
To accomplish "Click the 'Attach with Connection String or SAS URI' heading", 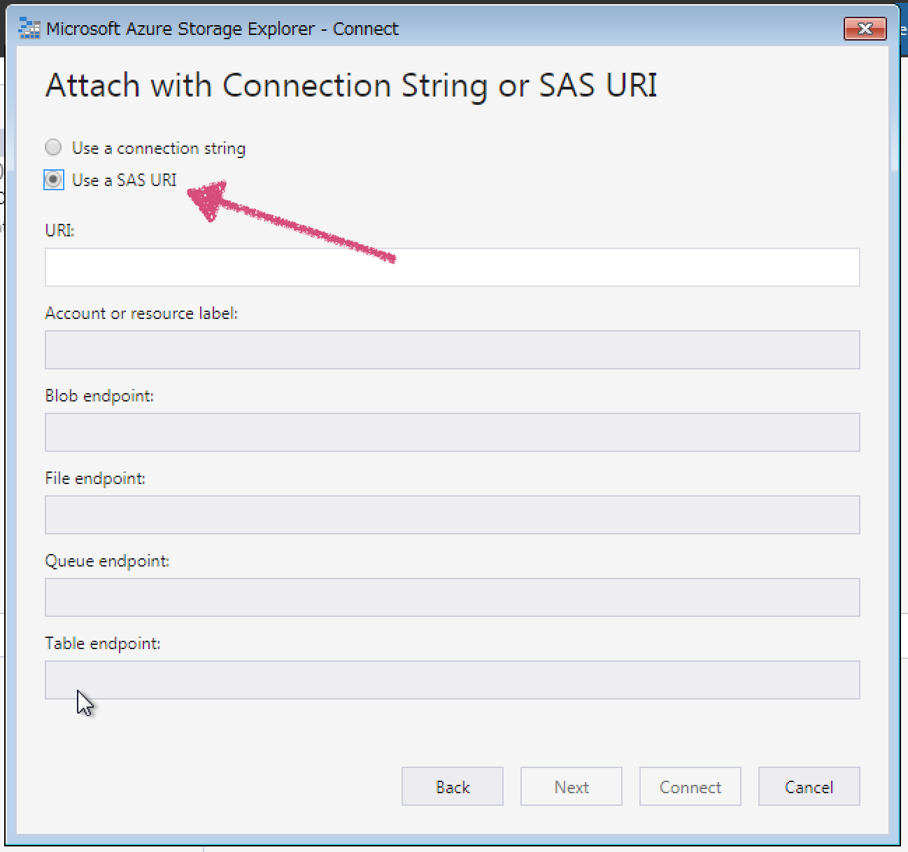I will 351,86.
